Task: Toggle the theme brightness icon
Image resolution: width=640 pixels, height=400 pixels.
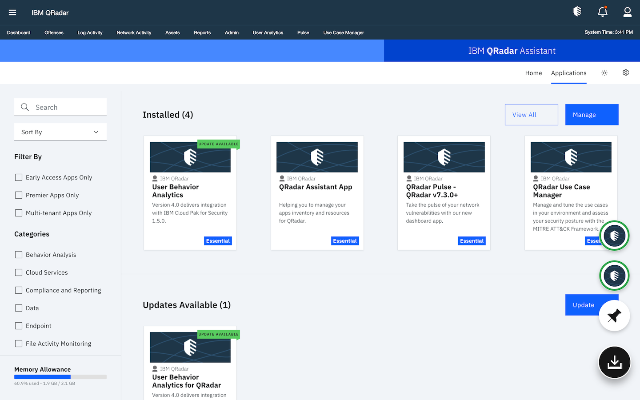Action: coord(604,72)
